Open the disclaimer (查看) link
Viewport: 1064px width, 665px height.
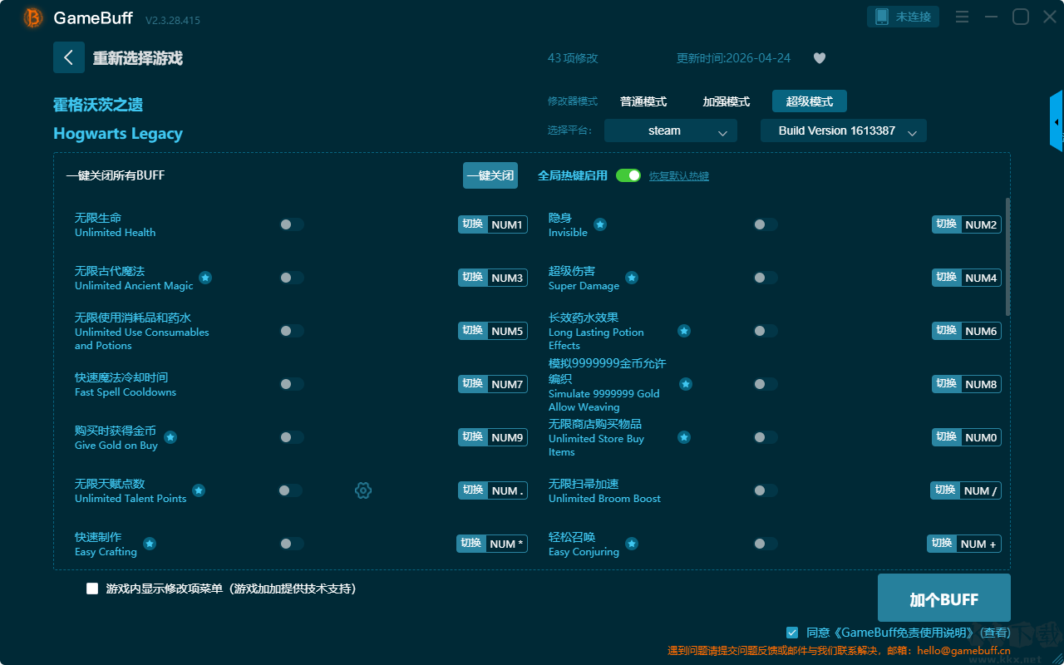click(x=994, y=633)
